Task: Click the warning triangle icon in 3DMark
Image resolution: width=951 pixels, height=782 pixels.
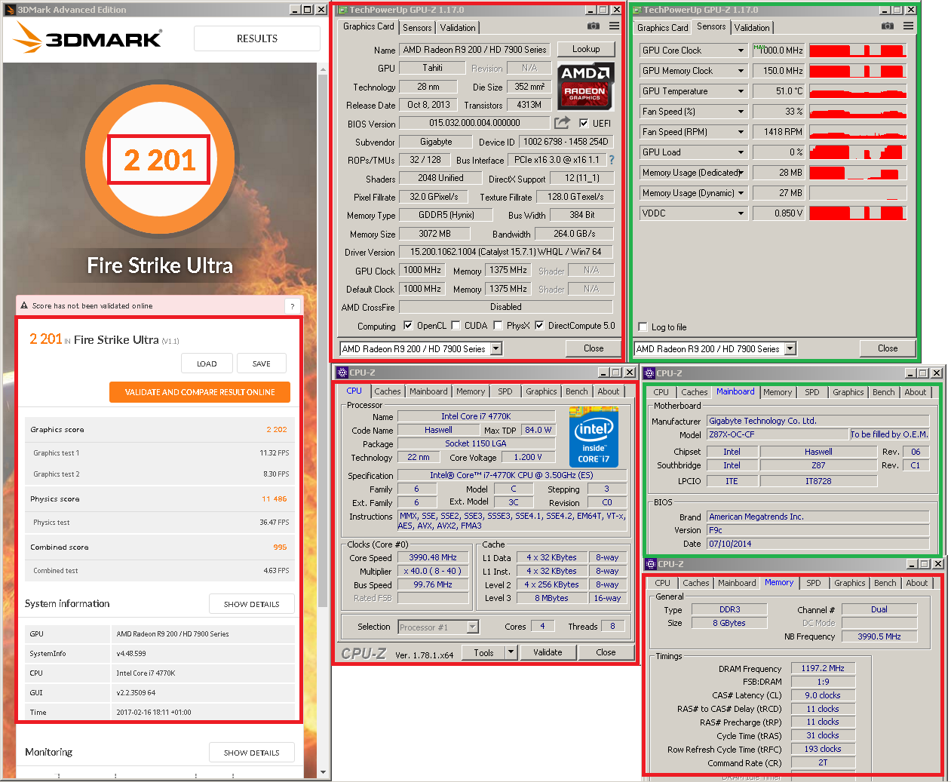Action: pyautogui.click(x=24, y=305)
